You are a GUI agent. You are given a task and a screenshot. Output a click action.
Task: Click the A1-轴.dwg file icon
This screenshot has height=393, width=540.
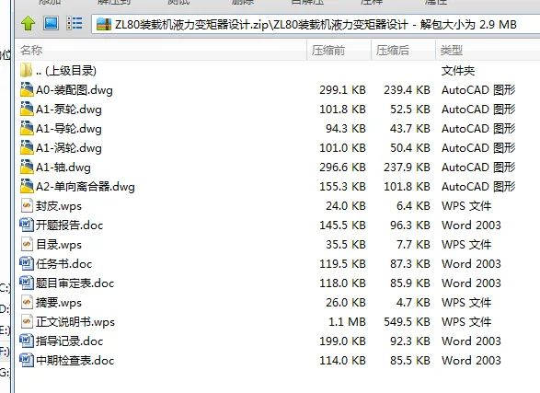[x=27, y=167]
